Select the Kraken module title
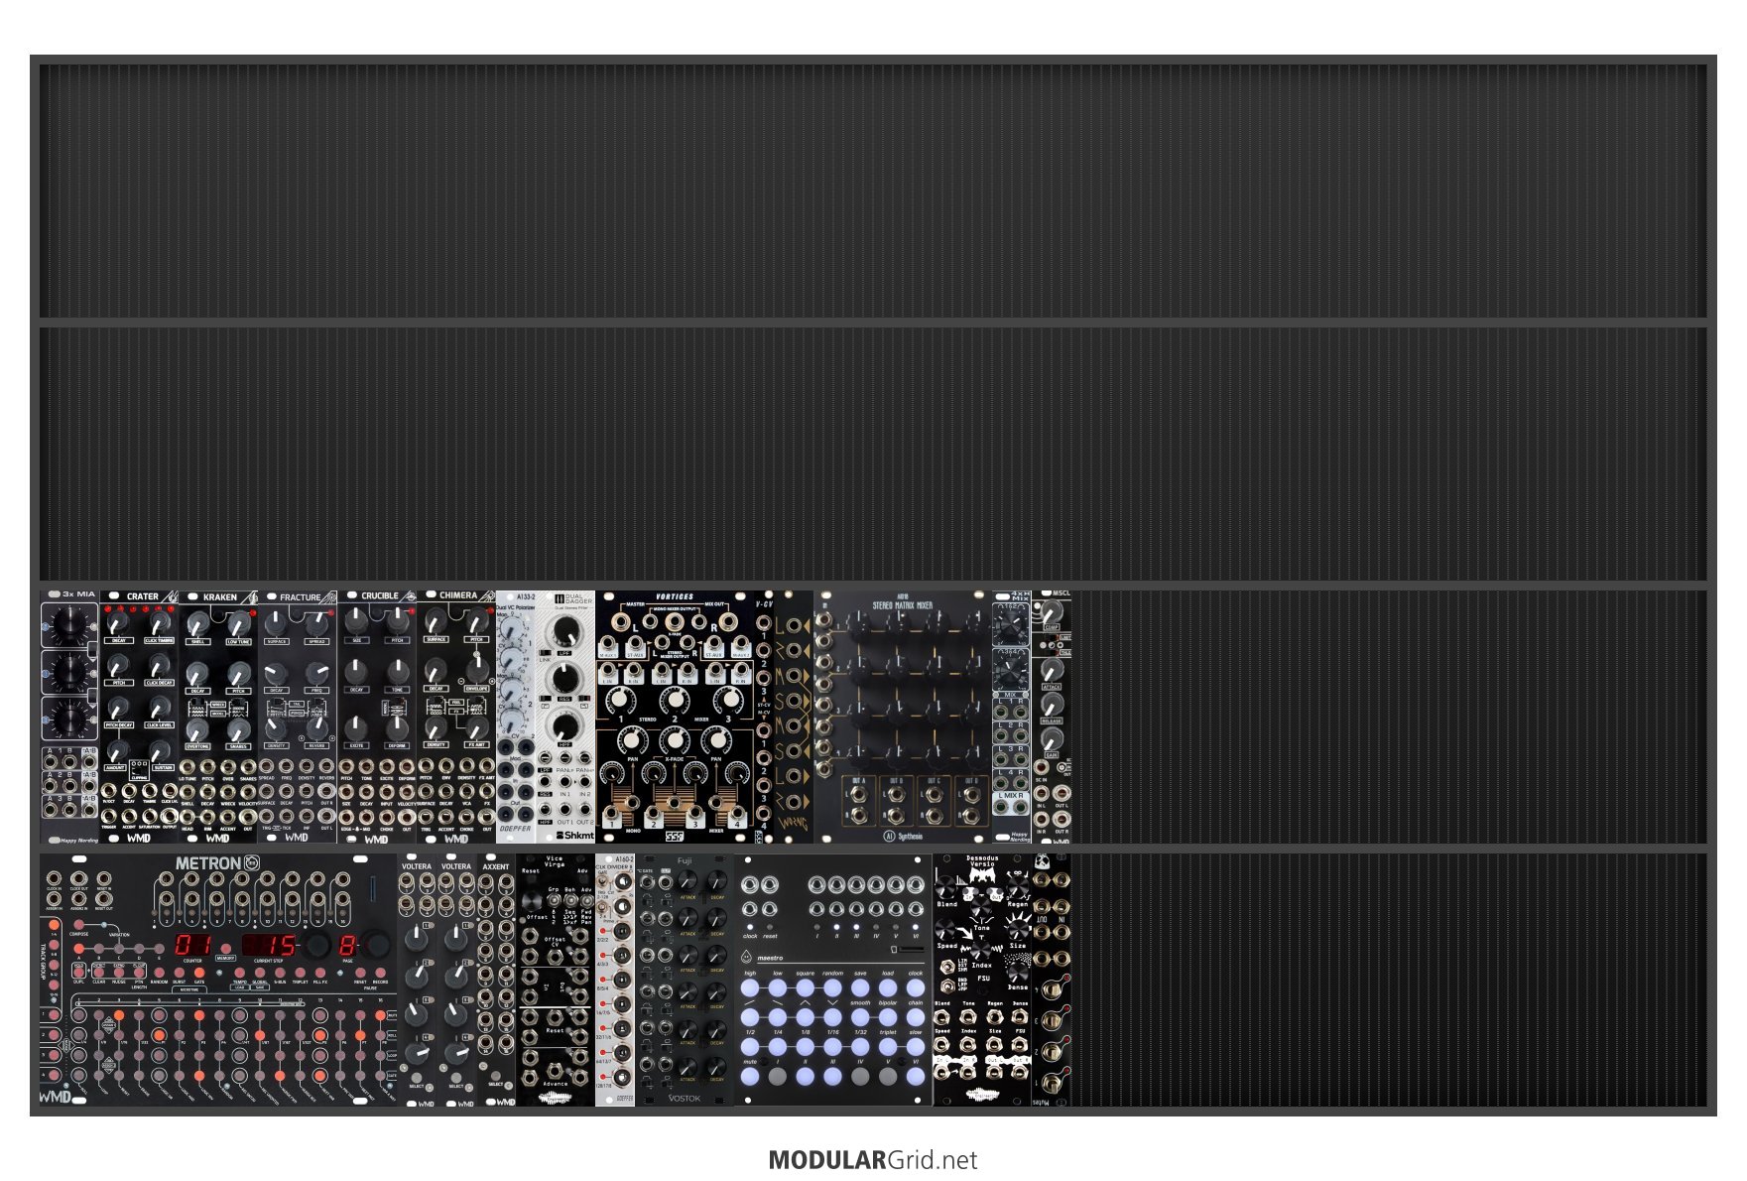 (220, 596)
